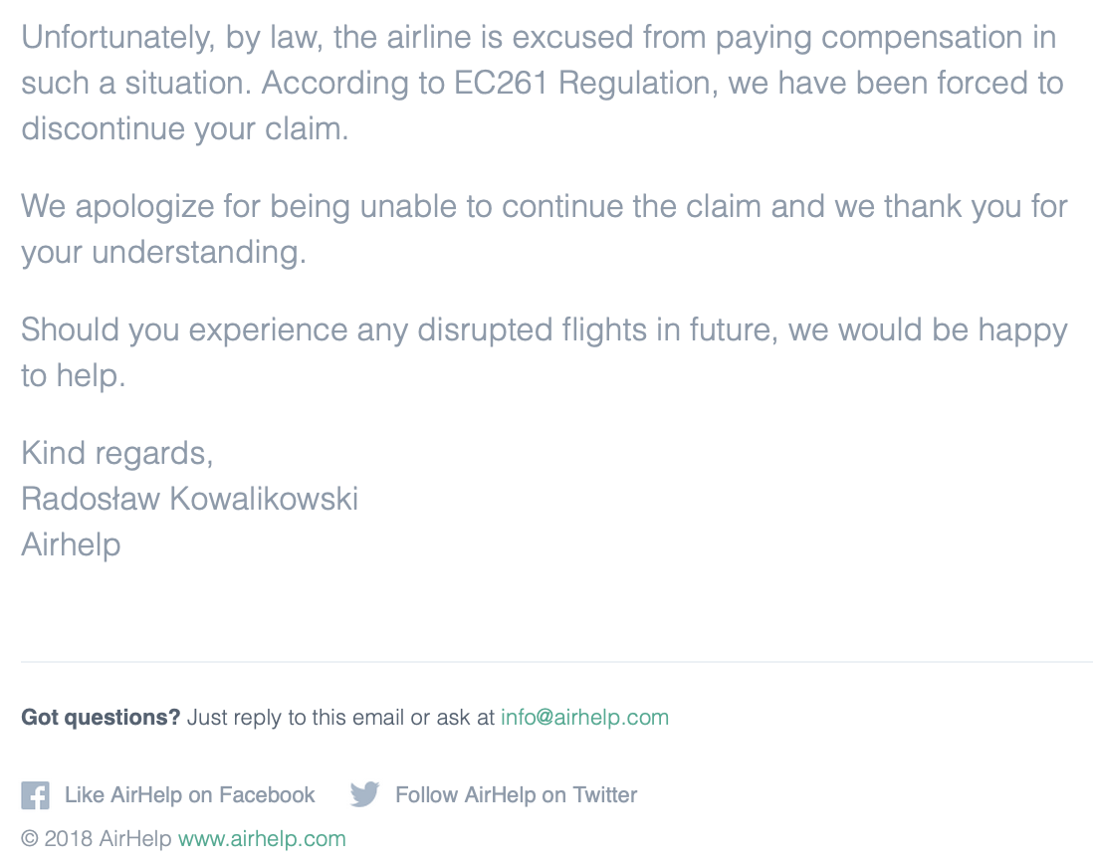Click the bold Got questions? text
The width and height of the screenshot is (1093, 868).
(101, 717)
